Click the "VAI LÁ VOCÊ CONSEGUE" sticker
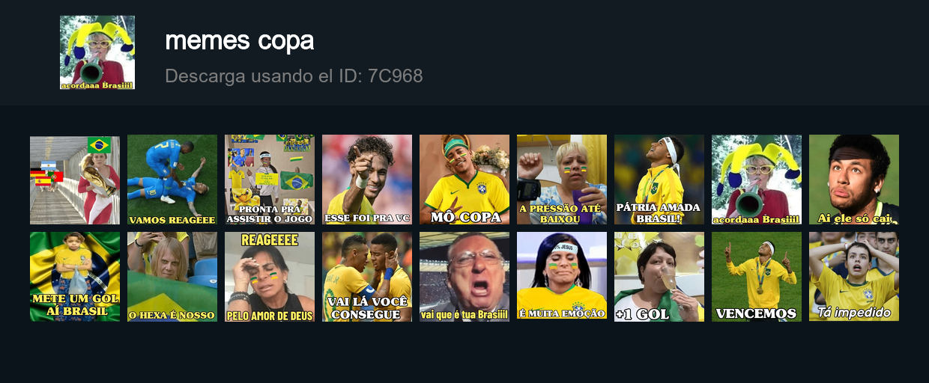Screen dimensions: 929x383 367,277
